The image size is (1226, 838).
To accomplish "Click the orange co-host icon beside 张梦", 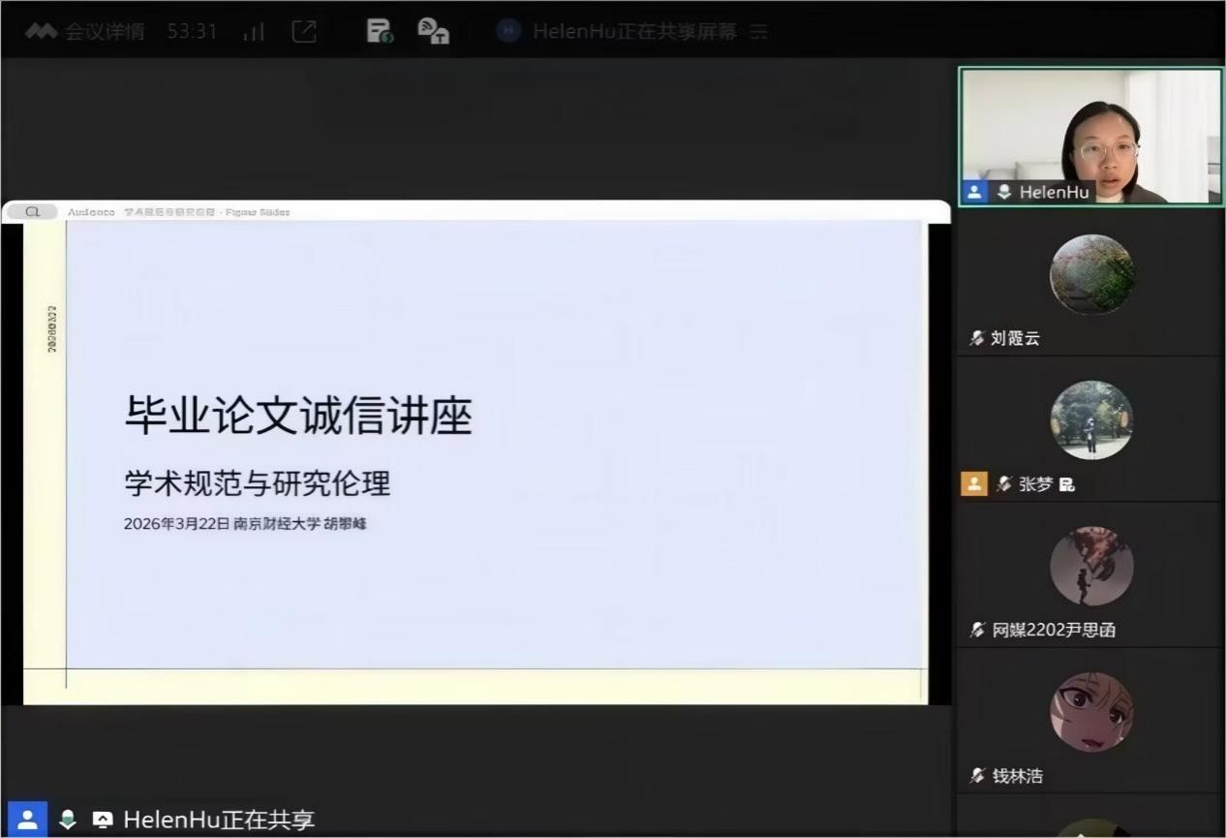I will point(973,483).
